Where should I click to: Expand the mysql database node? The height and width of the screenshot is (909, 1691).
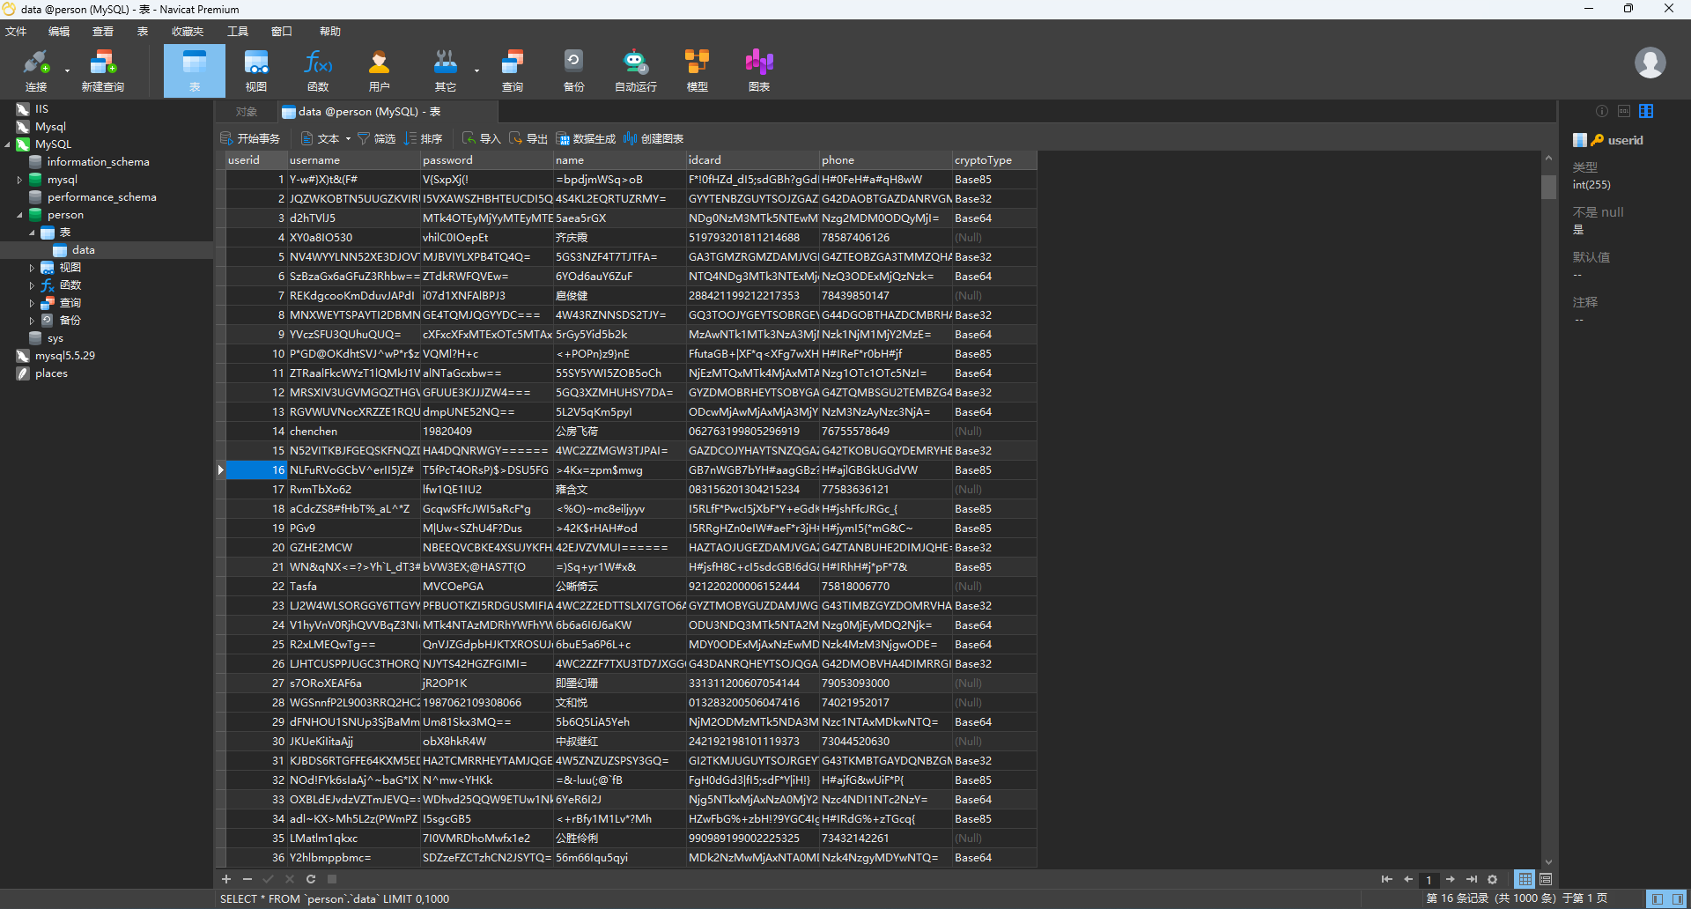(19, 180)
